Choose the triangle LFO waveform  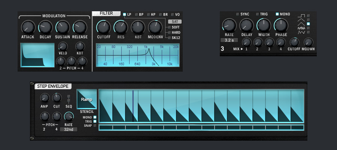pyautogui.click(x=308, y=20)
